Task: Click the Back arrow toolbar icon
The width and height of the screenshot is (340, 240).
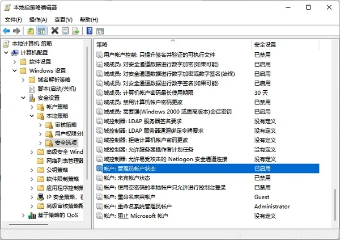Action: [6, 31]
